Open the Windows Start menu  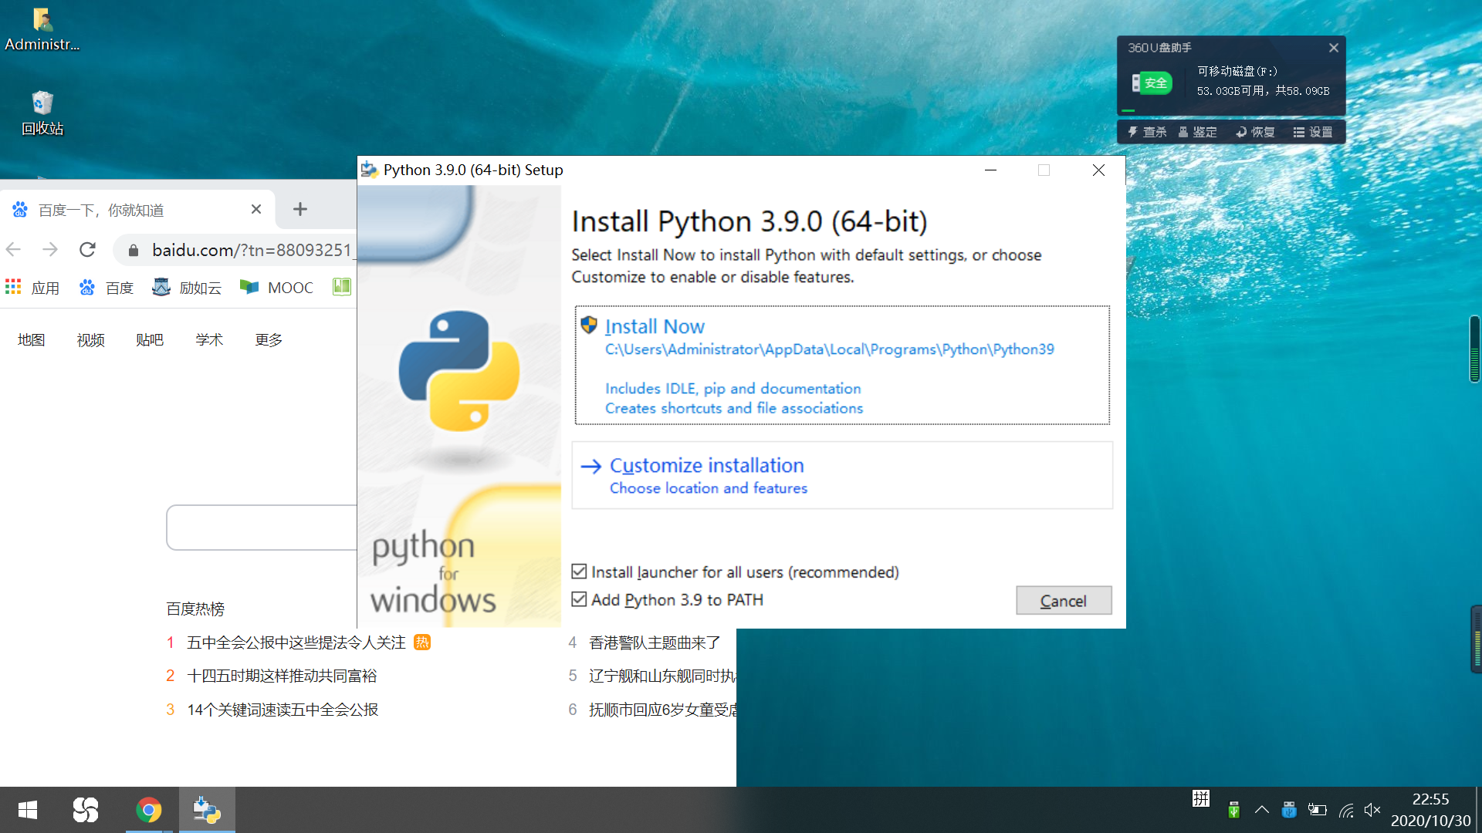tap(28, 810)
